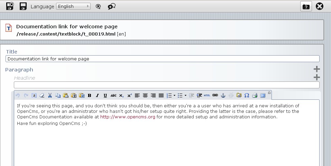Open the editor help icon
The width and height of the screenshot is (331, 166).
coord(306,6)
